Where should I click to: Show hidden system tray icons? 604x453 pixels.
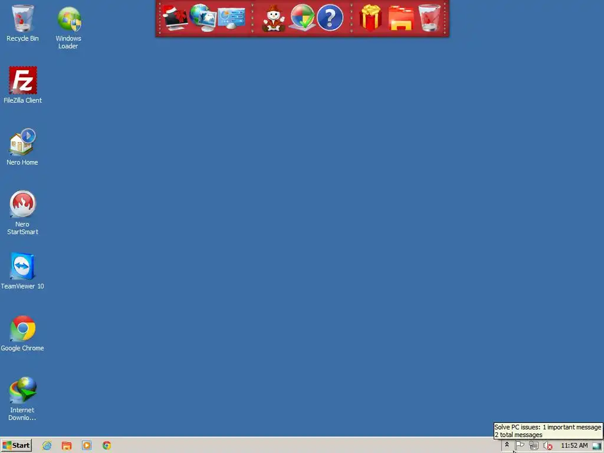point(507,445)
